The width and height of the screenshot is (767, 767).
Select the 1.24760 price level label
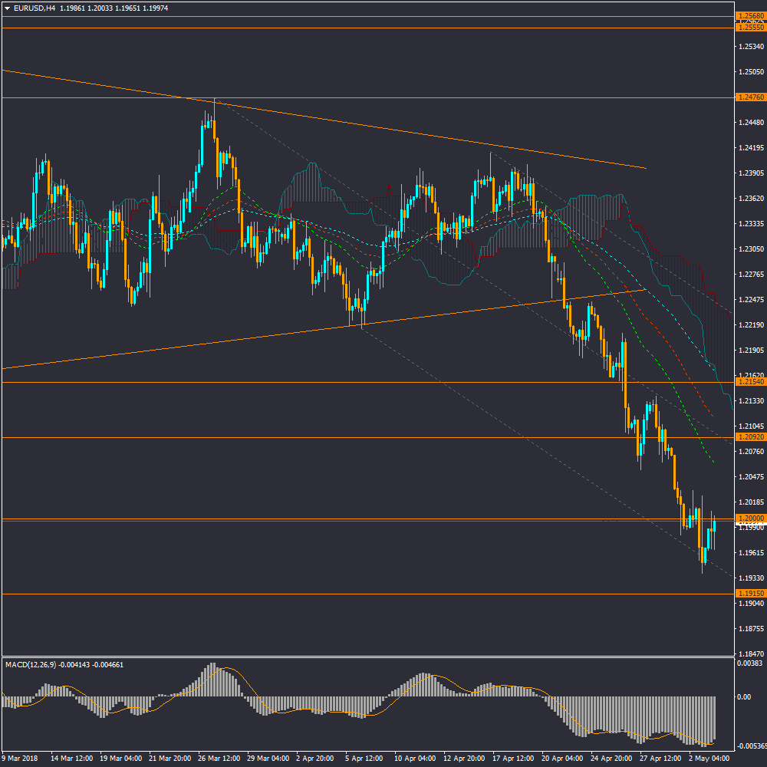pyautogui.click(x=749, y=97)
